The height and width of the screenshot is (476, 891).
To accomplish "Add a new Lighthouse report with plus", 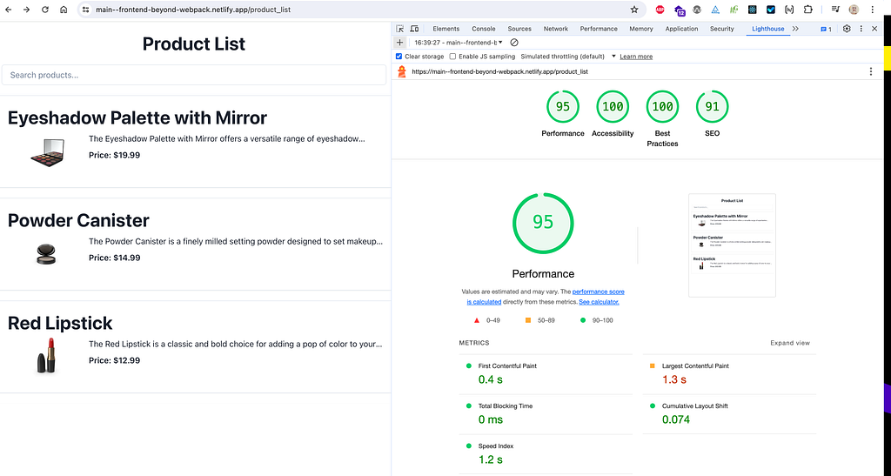I will (x=399, y=43).
